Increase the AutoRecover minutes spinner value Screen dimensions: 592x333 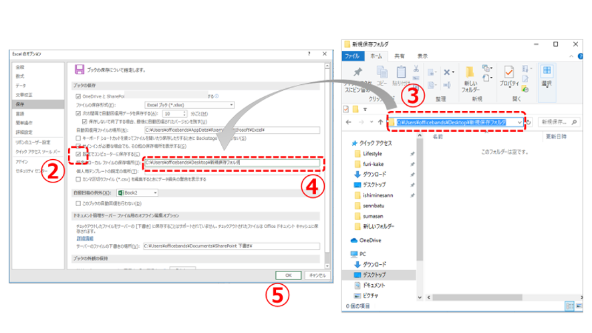pos(184,112)
